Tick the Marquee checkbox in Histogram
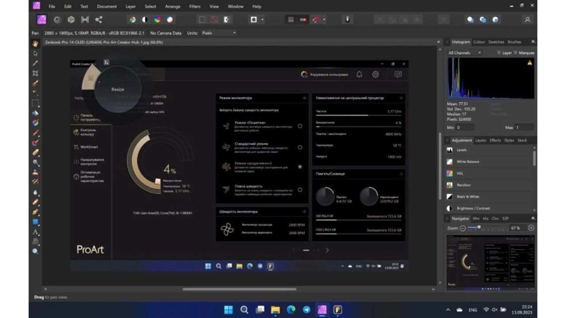The image size is (566, 318). point(516,53)
